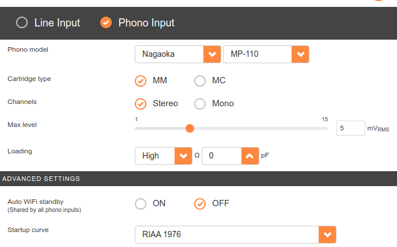
Task: Open the High loading resistance dropdown arrow
Action: (x=183, y=156)
